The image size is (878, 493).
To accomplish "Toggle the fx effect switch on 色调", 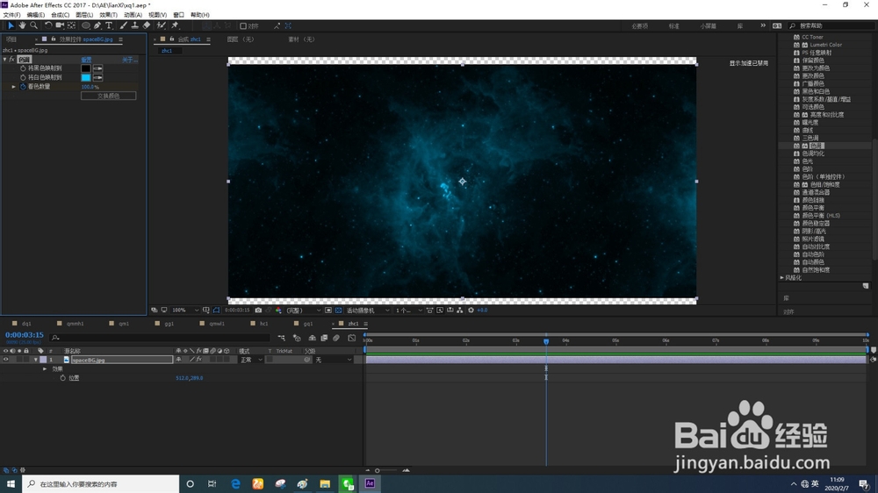I will tap(11, 60).
